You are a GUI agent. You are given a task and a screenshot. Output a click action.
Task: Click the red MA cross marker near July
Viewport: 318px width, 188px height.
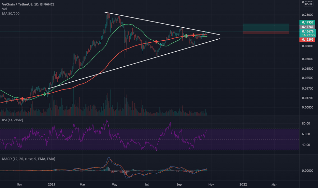(156, 42)
